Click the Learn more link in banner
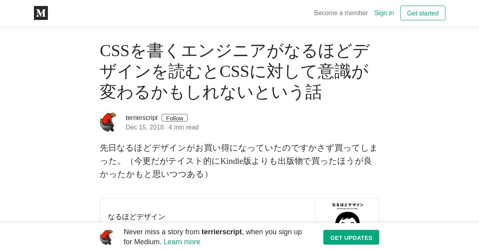 182,242
